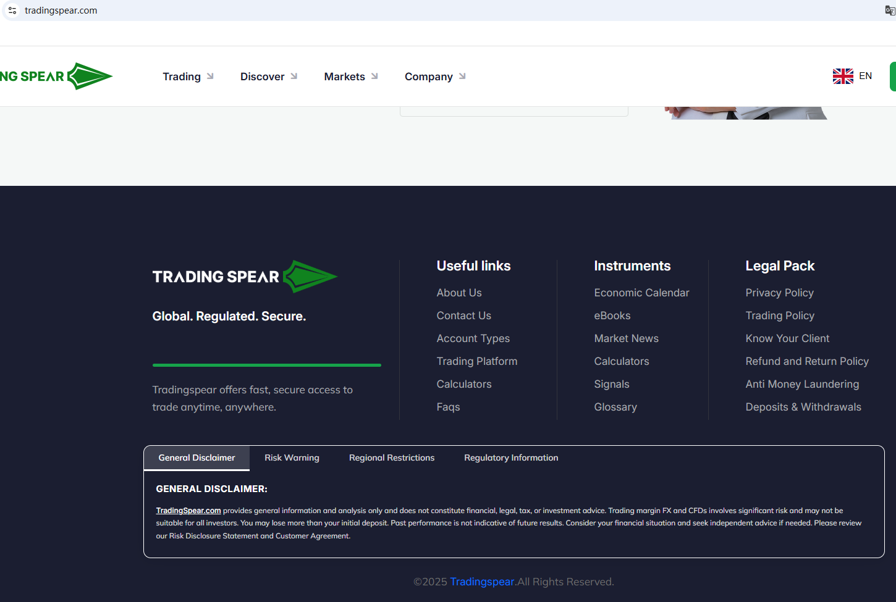Select the General Disclaimer tab
This screenshot has height=602, width=896.
click(197, 458)
